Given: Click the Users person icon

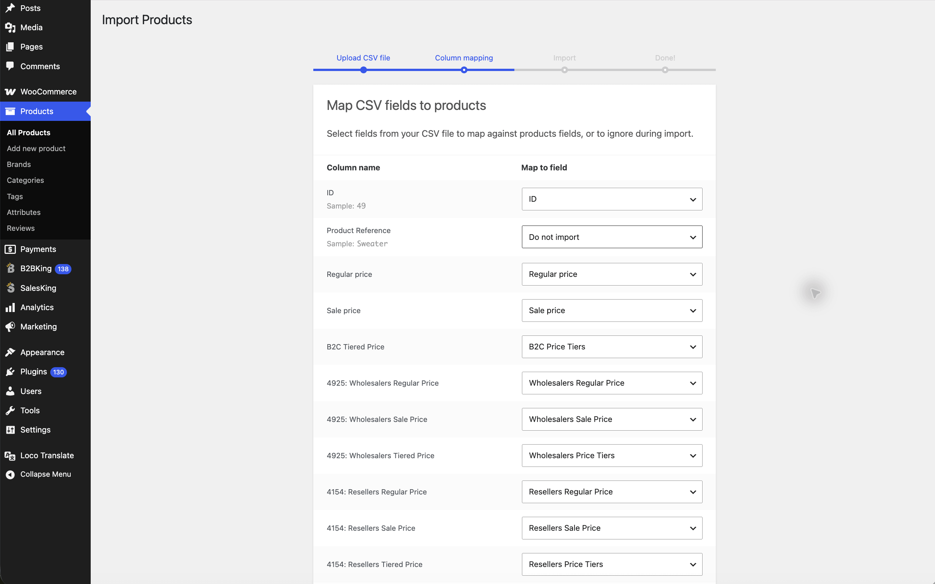Looking at the screenshot, I should tap(11, 391).
